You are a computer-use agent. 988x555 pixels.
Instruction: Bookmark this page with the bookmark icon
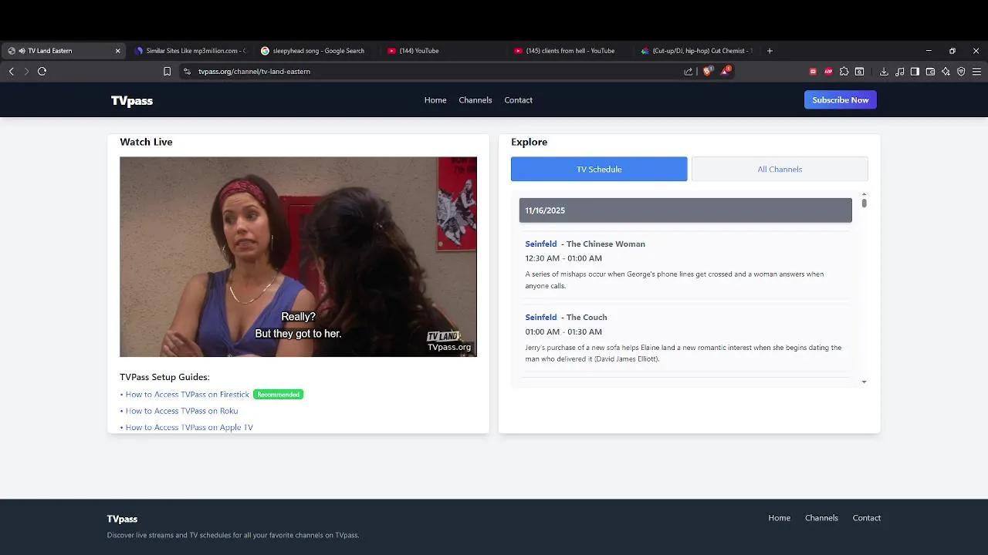167,71
